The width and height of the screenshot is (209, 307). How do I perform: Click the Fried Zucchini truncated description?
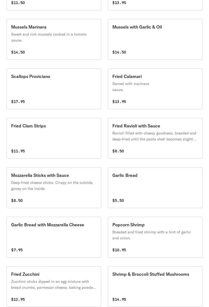(53, 284)
